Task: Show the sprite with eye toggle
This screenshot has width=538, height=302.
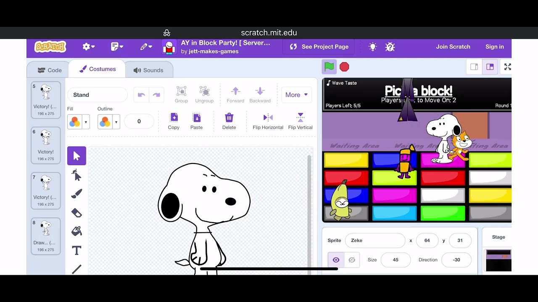Action: click(336, 260)
